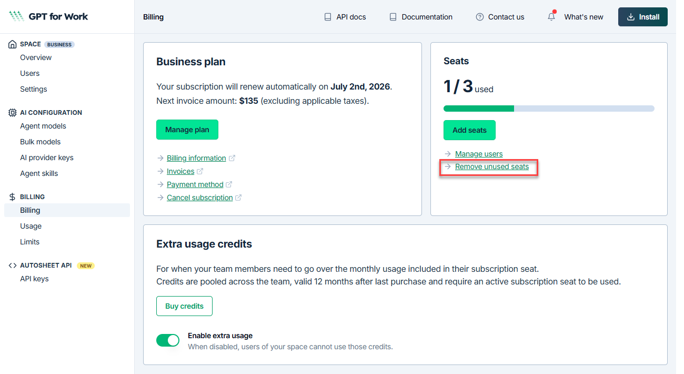Image resolution: width=684 pixels, height=374 pixels.
Task: Click the Install button
Action: (643, 17)
